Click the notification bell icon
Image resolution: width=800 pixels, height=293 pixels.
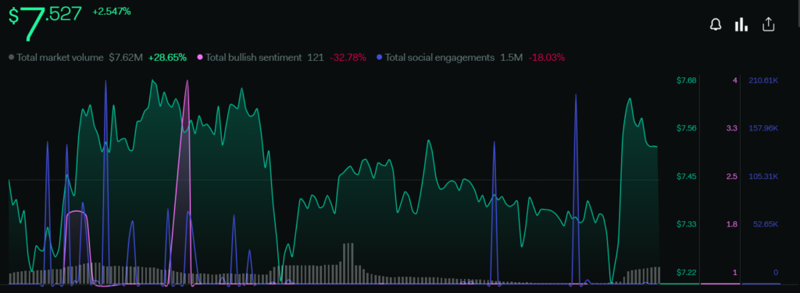coord(716,24)
